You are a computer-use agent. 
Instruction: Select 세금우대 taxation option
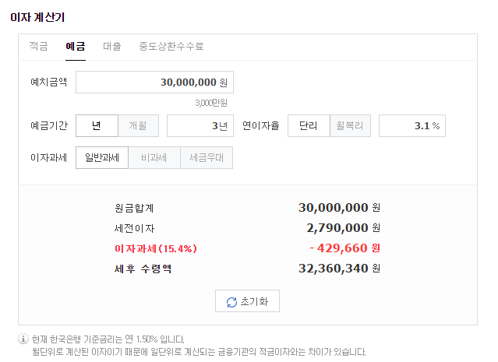point(207,157)
